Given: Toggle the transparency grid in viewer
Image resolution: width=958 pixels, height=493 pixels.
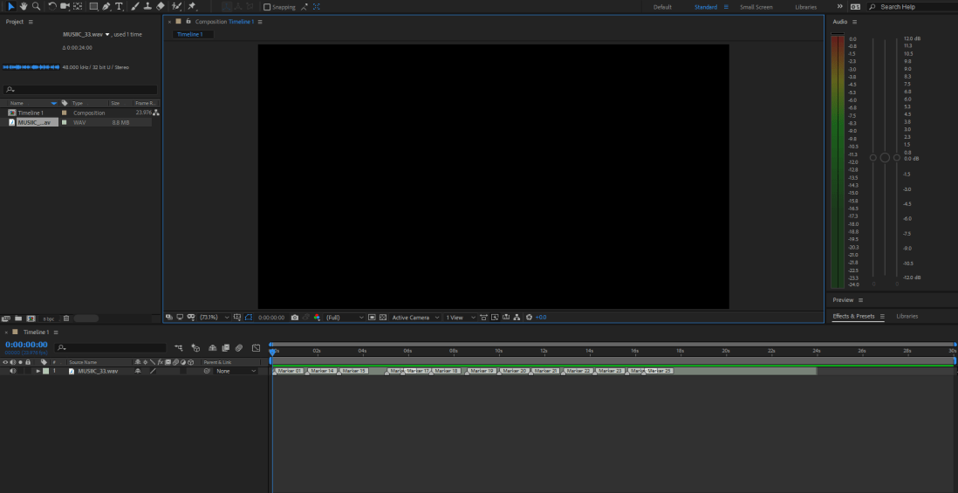Looking at the screenshot, I should click(383, 318).
